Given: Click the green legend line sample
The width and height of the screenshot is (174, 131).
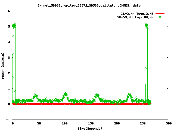Looking at the screenshot, I should pos(160,17).
